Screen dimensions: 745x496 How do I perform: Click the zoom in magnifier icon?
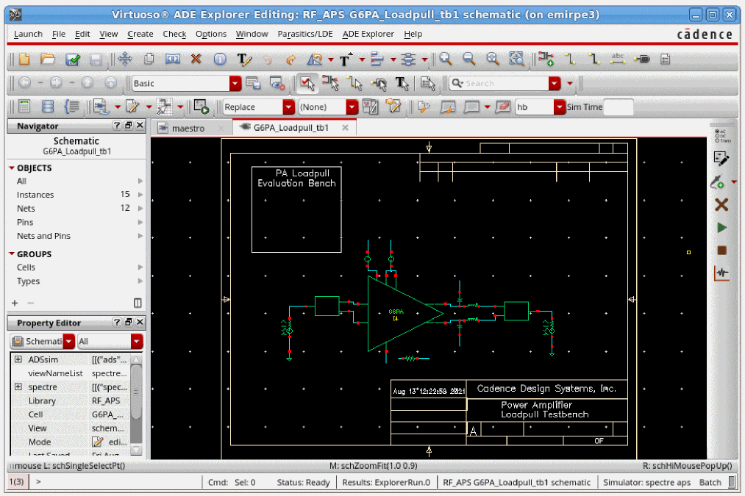[445, 60]
